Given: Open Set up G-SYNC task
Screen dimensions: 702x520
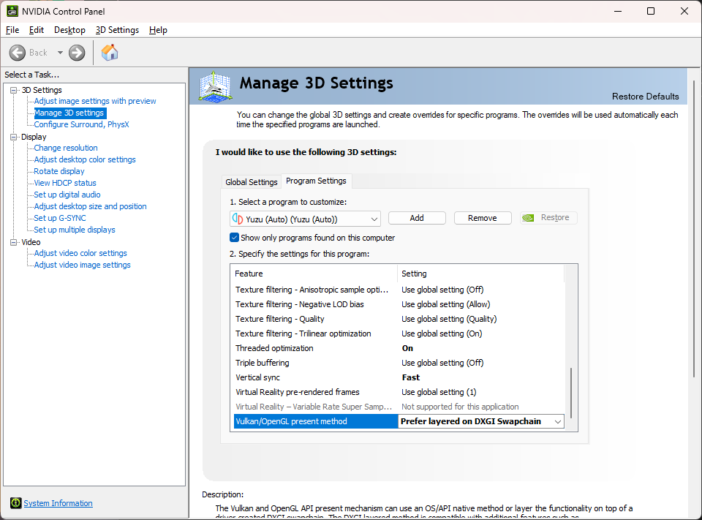Looking at the screenshot, I should tap(60, 218).
